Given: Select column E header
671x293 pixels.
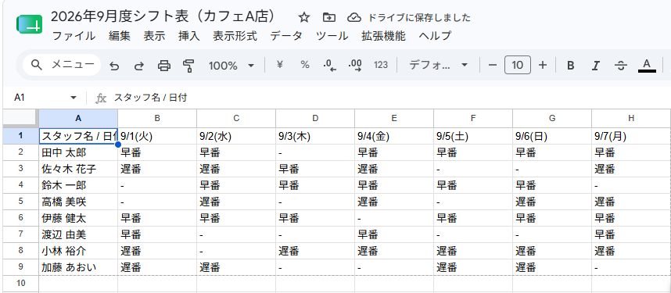Looking at the screenshot, I should 393,118.
